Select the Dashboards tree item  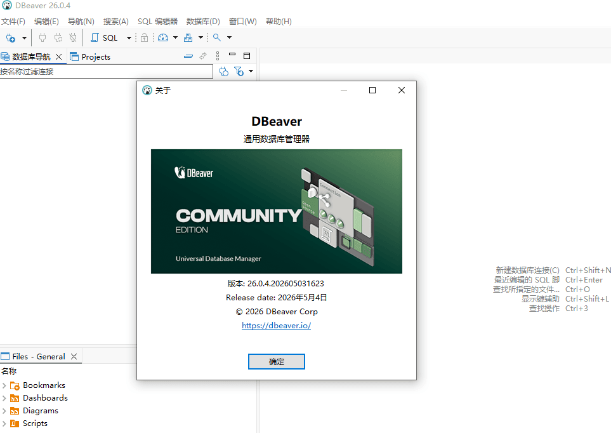click(x=45, y=398)
